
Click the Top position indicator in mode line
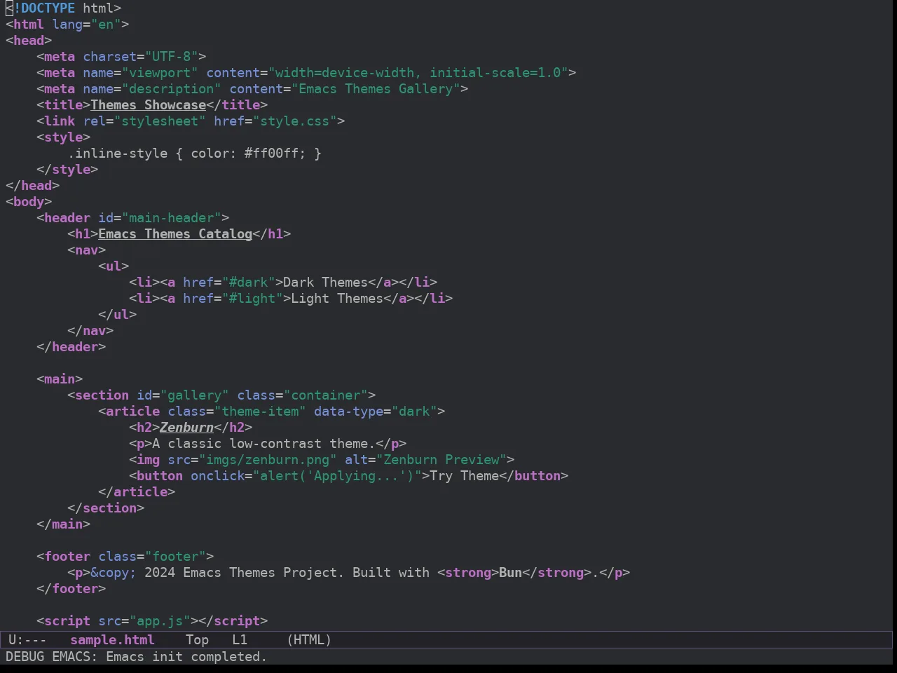[x=197, y=640]
